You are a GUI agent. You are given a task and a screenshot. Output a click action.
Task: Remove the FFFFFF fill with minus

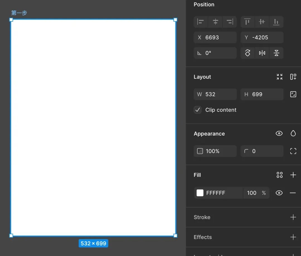[x=293, y=193]
